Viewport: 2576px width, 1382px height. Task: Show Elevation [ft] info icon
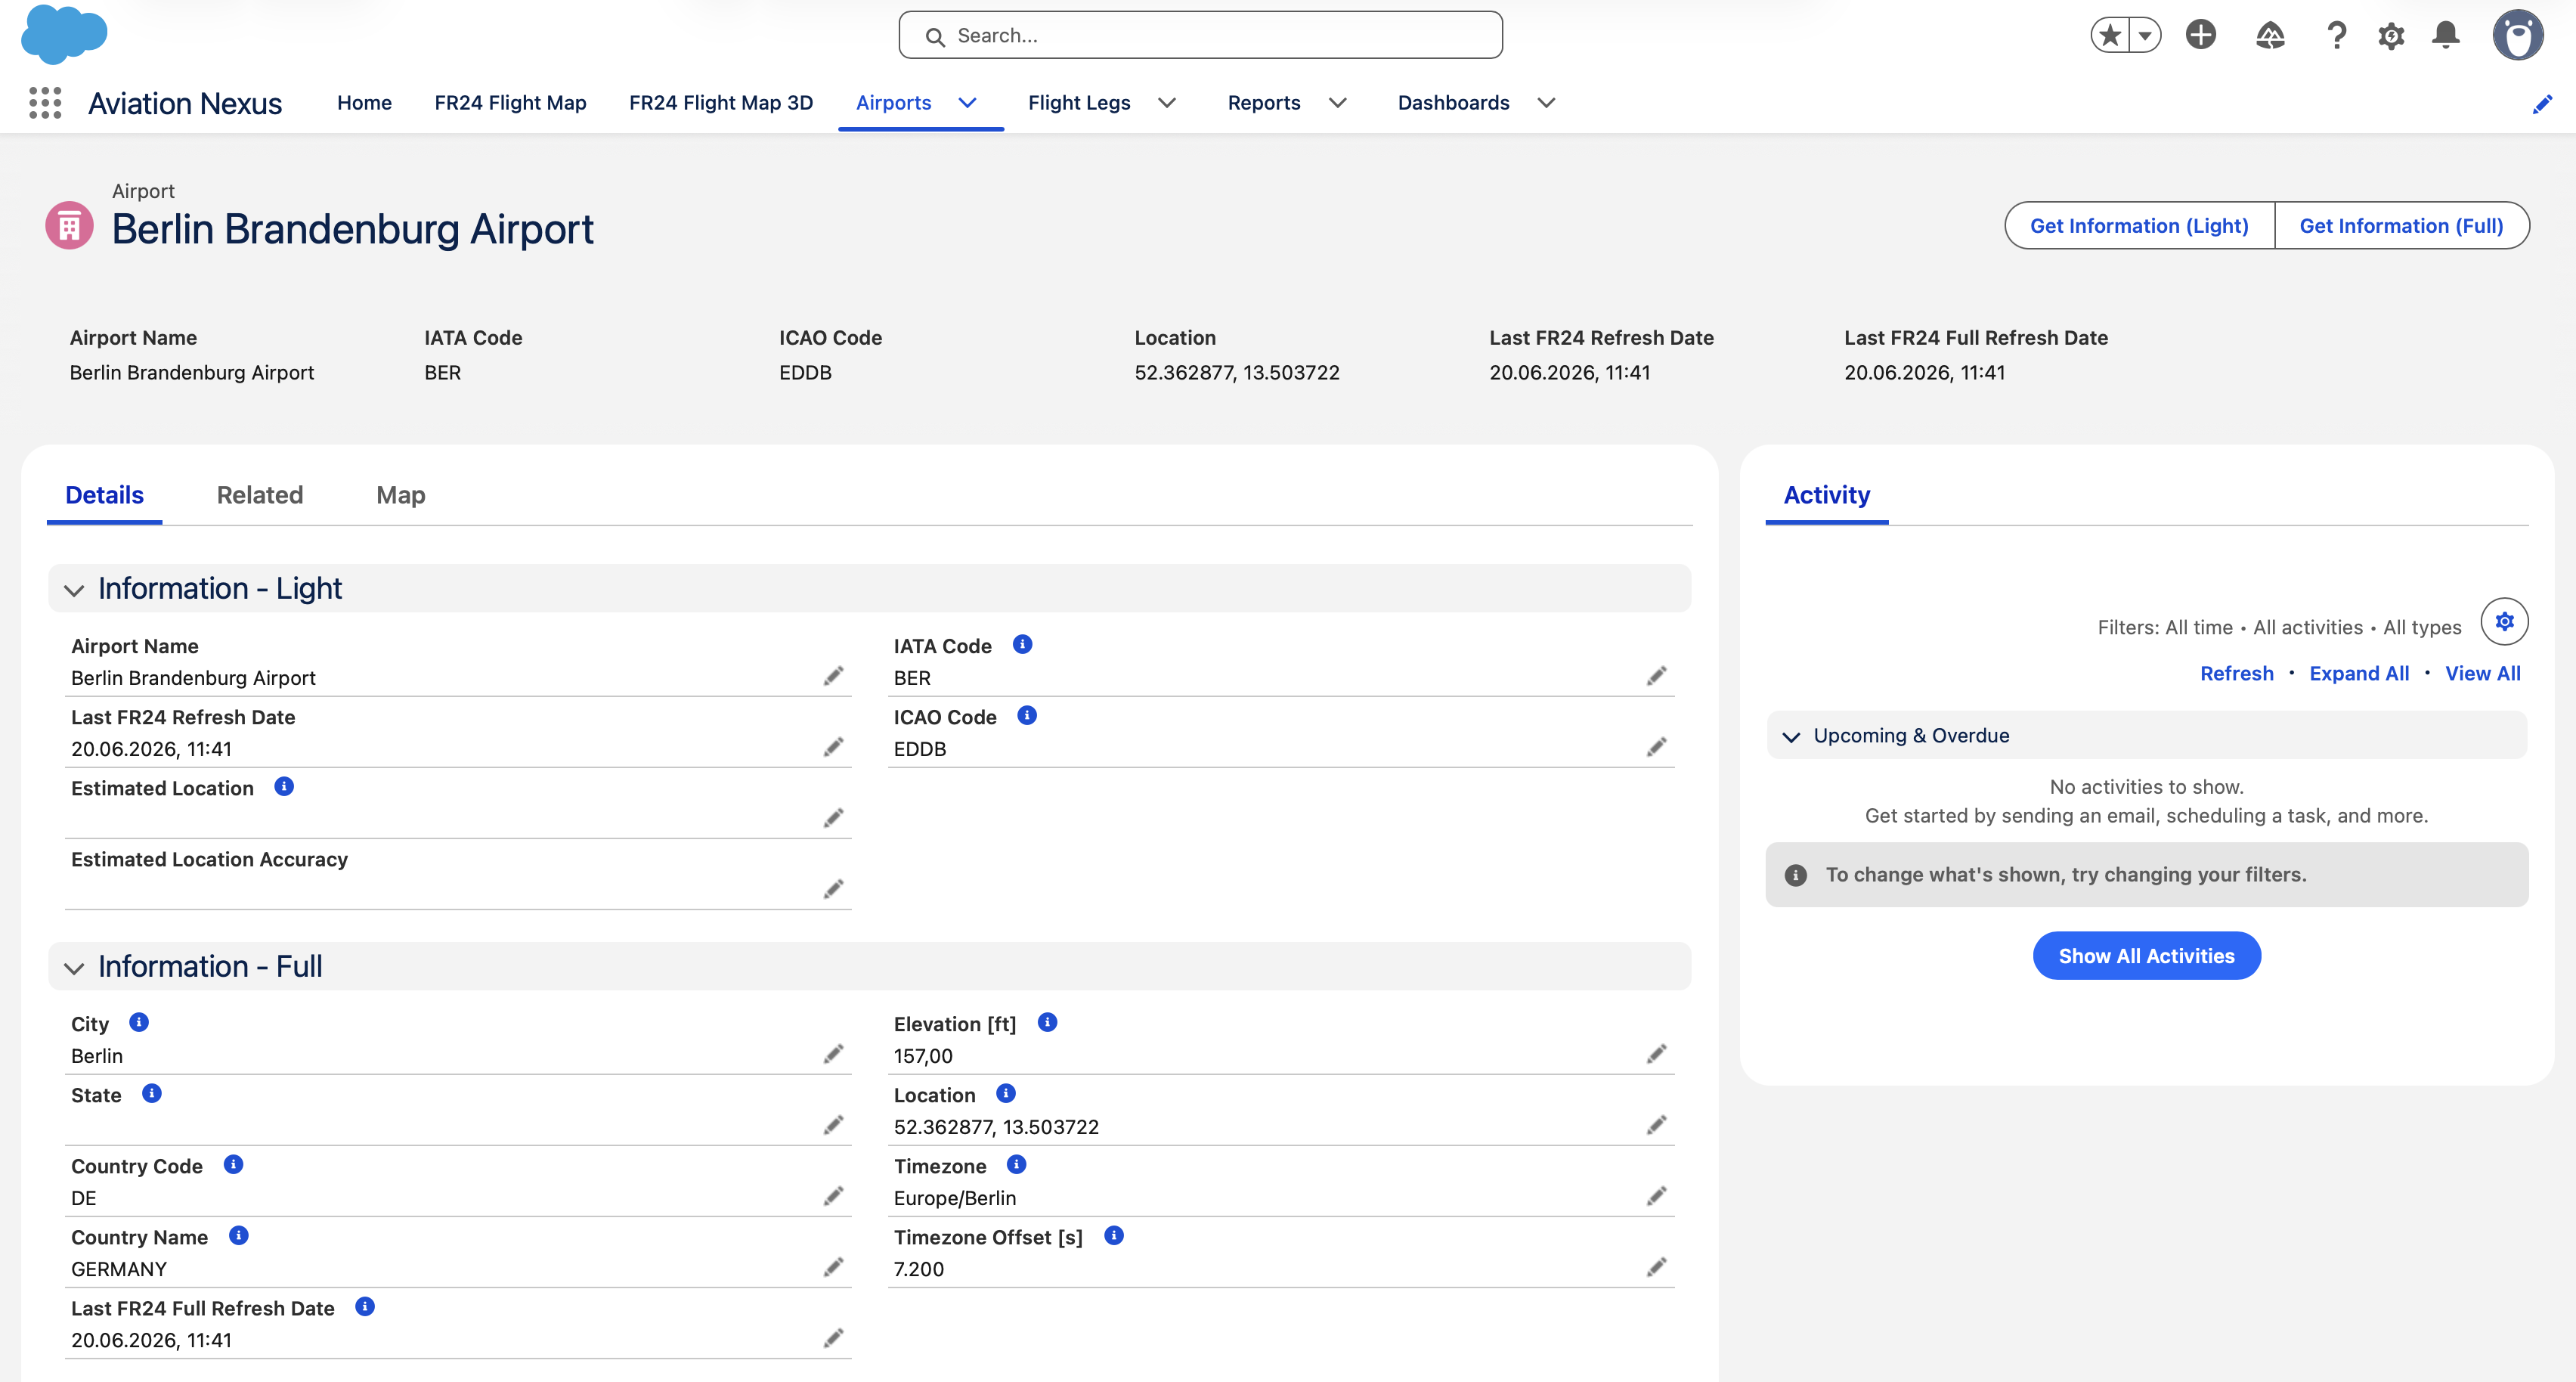pyautogui.click(x=1047, y=1022)
